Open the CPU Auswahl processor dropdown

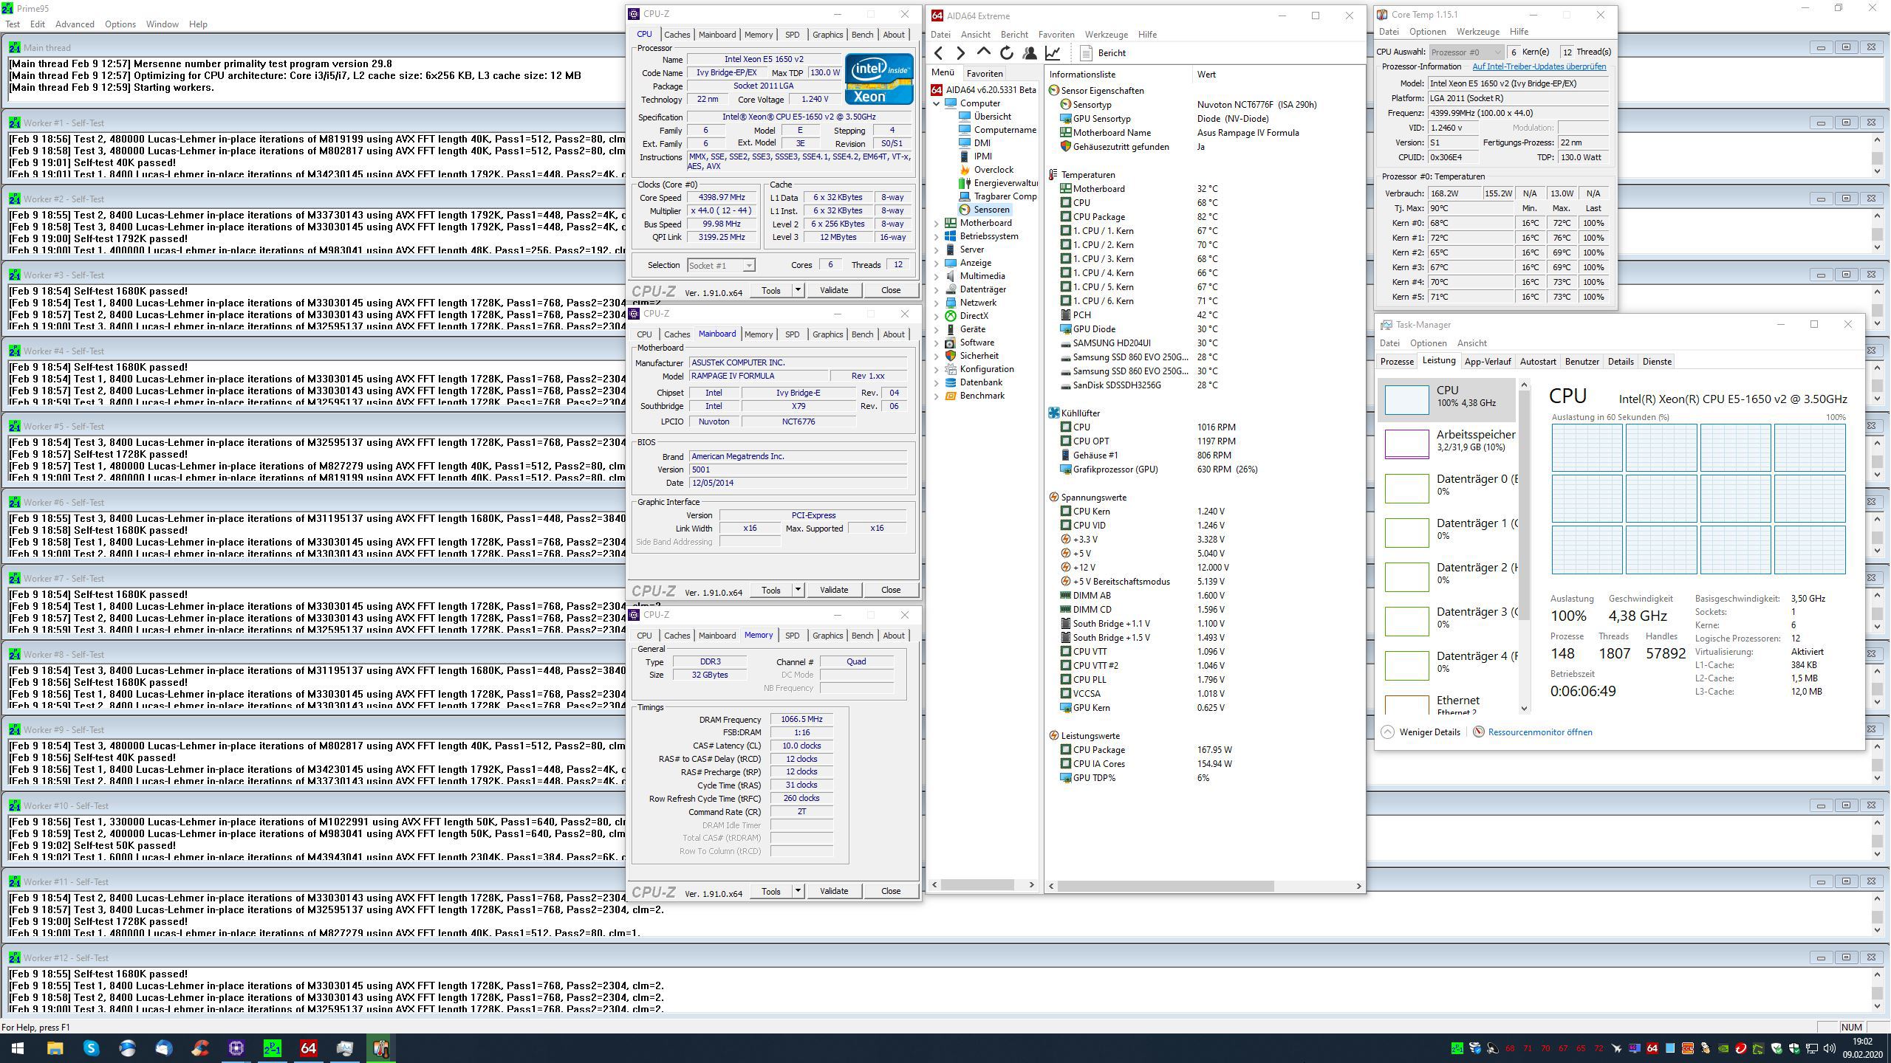point(1466,52)
